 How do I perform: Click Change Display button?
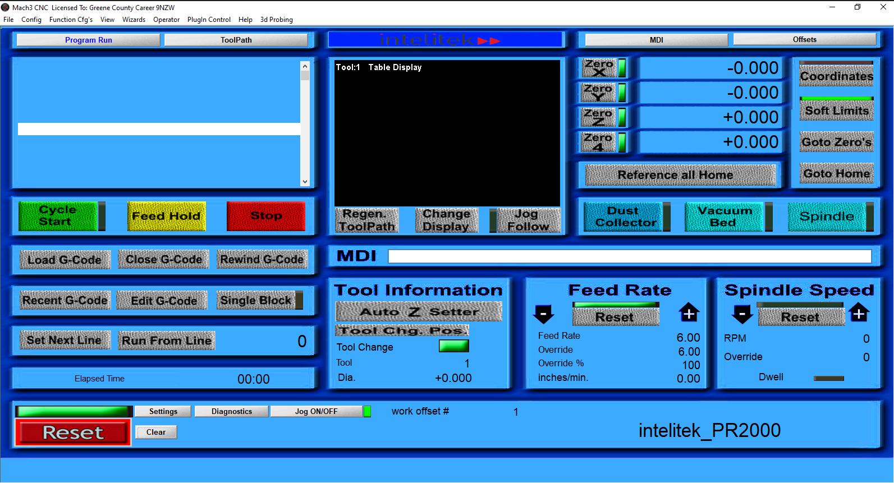[446, 220]
